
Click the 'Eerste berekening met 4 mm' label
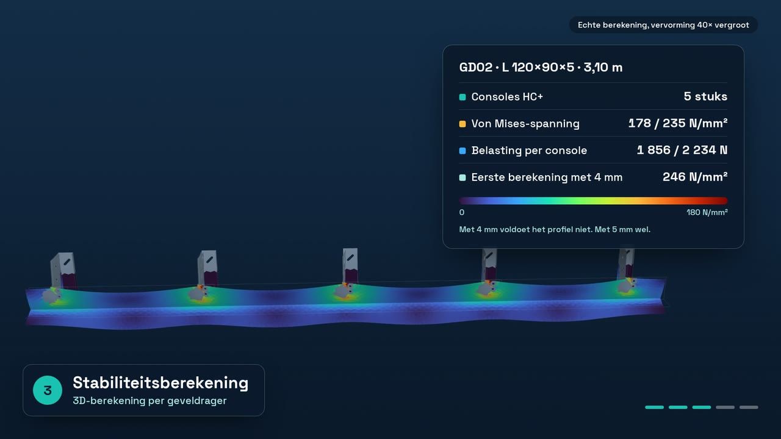tap(547, 177)
